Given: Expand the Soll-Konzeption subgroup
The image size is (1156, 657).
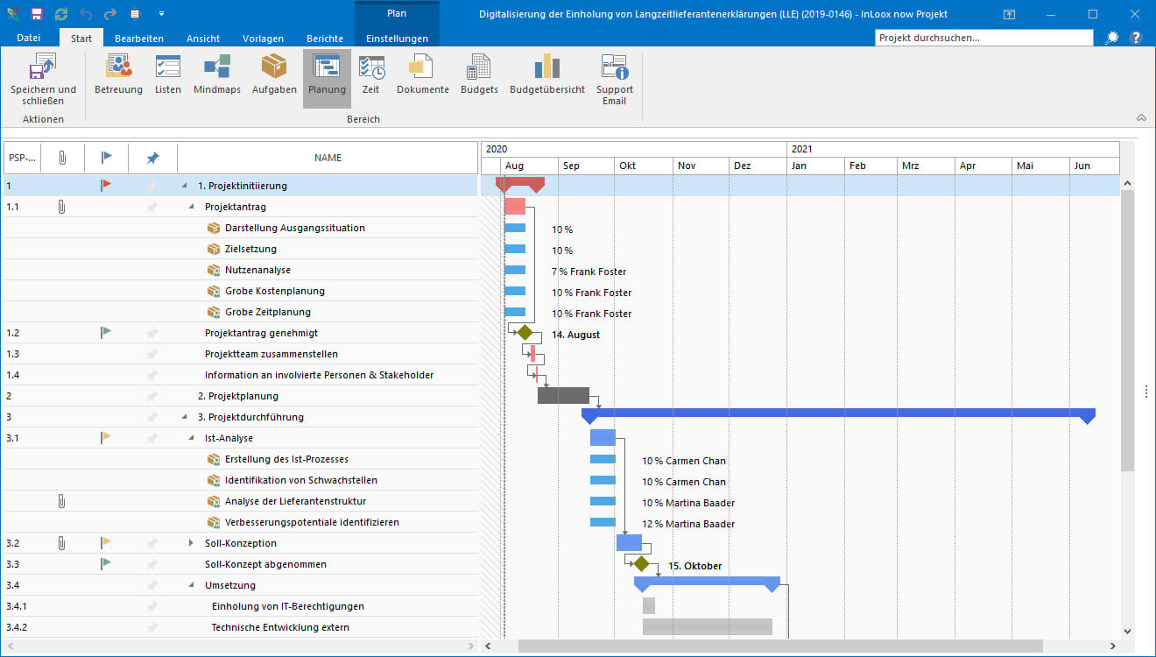Looking at the screenshot, I should point(192,543).
